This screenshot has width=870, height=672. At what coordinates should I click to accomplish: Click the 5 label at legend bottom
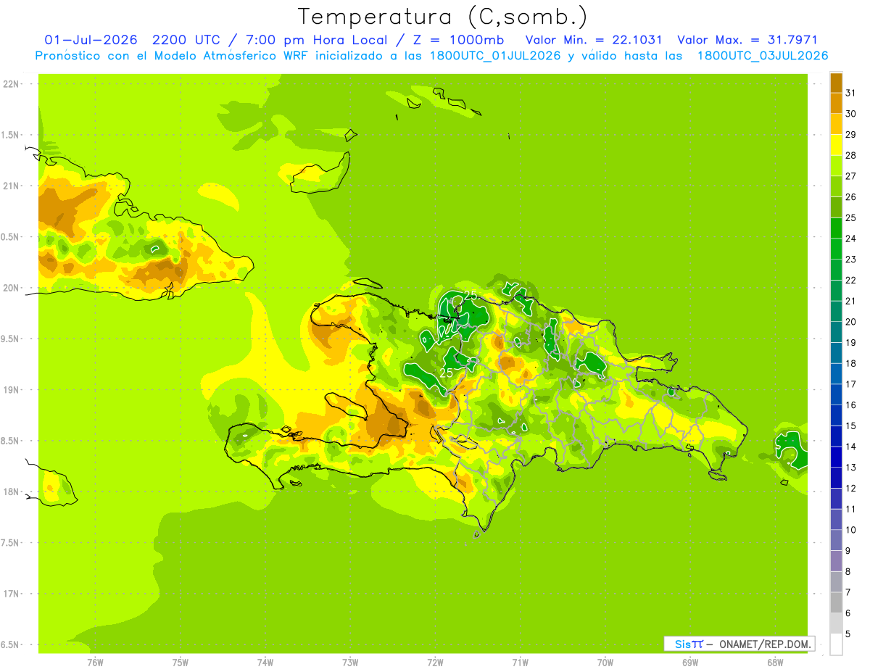848,634
